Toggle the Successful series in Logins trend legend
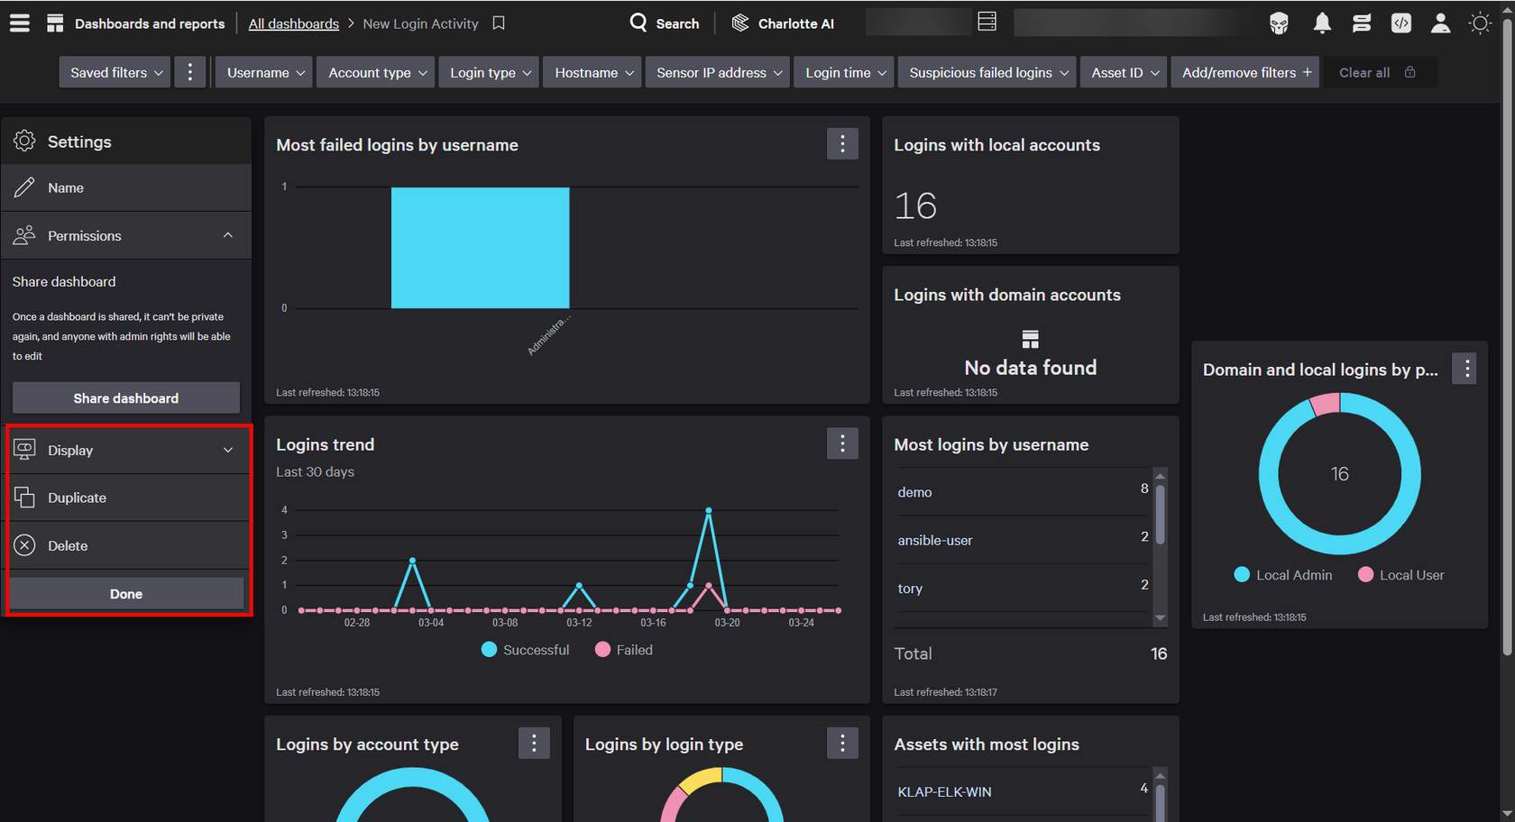The width and height of the screenshot is (1515, 822). (526, 650)
